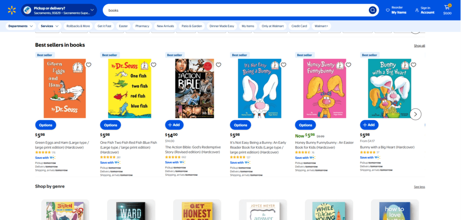
Task: Click star rating of The Action Bible
Action: pos(173,157)
